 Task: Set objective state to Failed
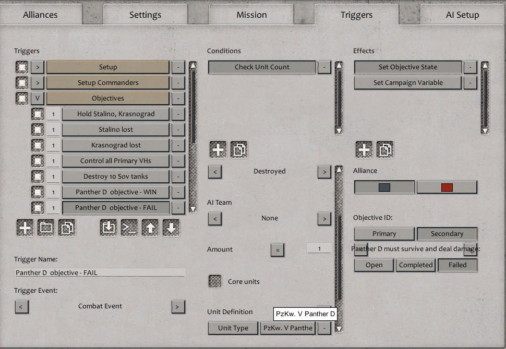coord(457,265)
